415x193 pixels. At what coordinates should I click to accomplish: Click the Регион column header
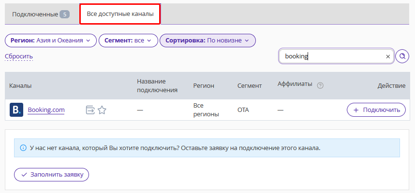point(204,85)
